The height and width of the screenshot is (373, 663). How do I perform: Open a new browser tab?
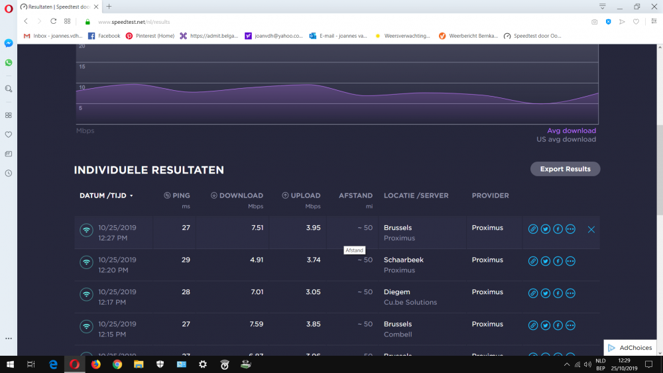pyautogui.click(x=109, y=7)
